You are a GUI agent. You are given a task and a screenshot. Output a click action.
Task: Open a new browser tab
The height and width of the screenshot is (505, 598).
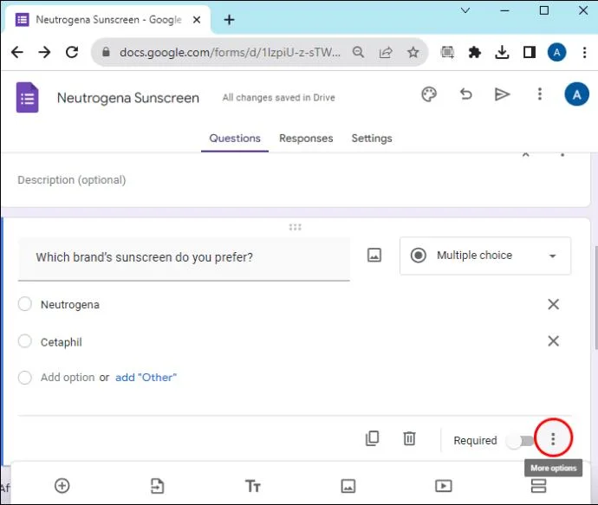click(229, 19)
